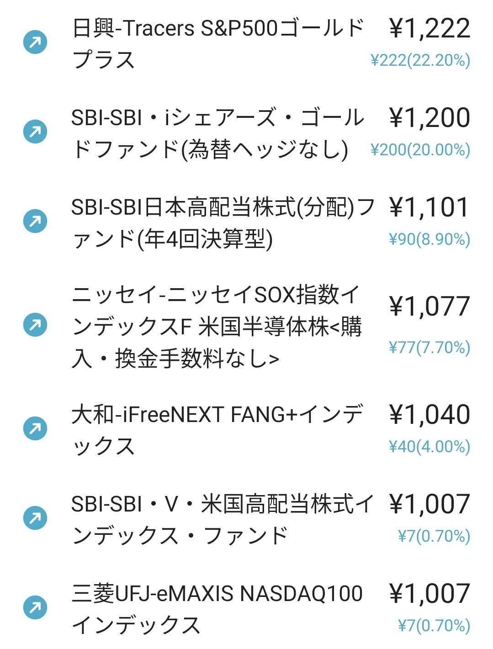Tap the arrow icon beside Tracers S&P500ゴールドプラス

coord(35,43)
